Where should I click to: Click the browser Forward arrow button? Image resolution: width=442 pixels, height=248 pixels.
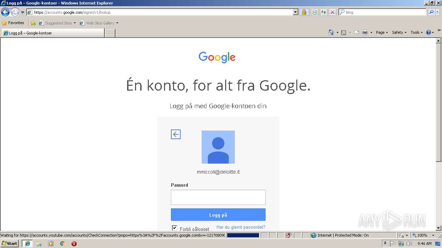point(15,12)
